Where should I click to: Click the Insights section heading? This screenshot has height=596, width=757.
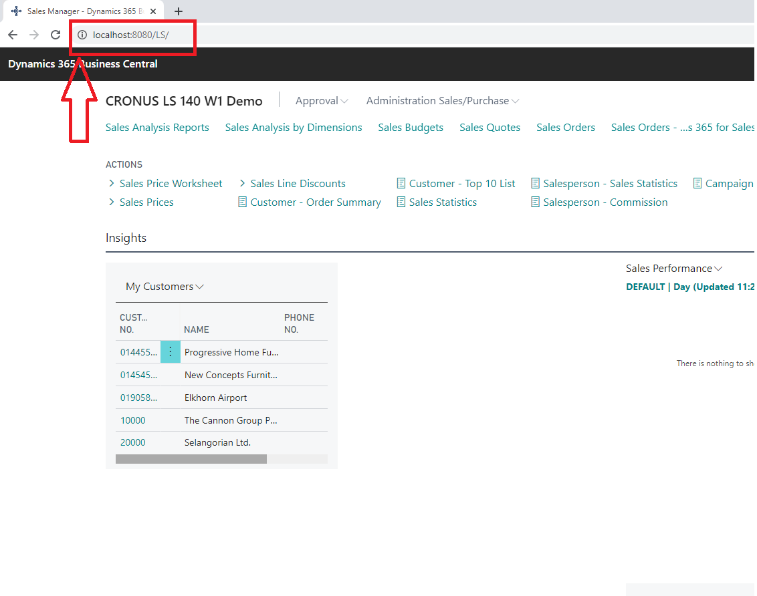[x=126, y=239]
